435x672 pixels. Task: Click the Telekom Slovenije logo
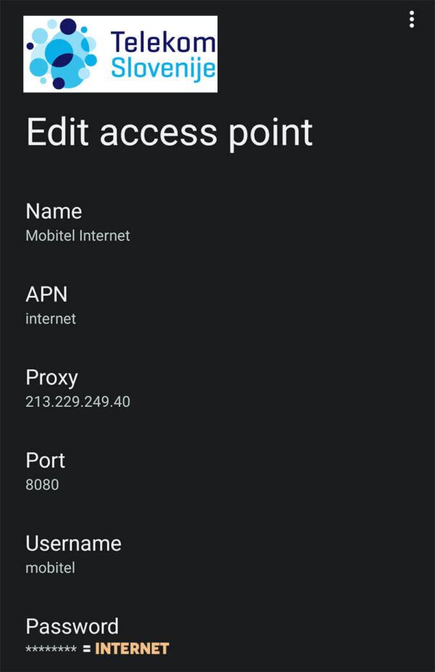click(120, 54)
